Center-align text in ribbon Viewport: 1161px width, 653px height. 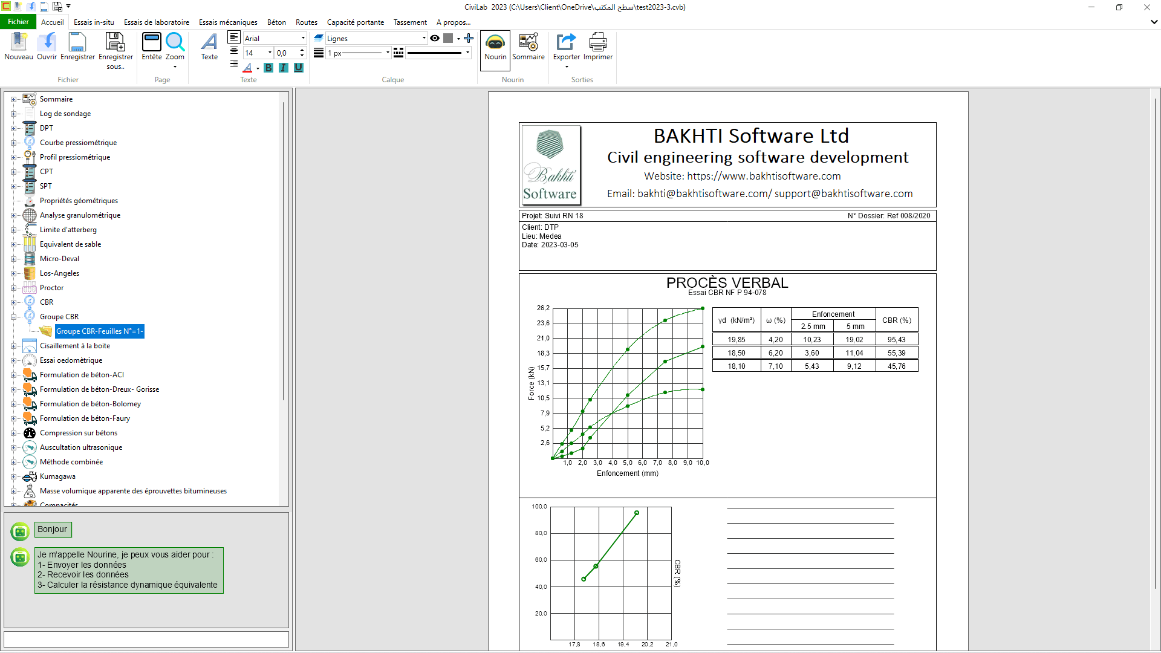(x=234, y=51)
